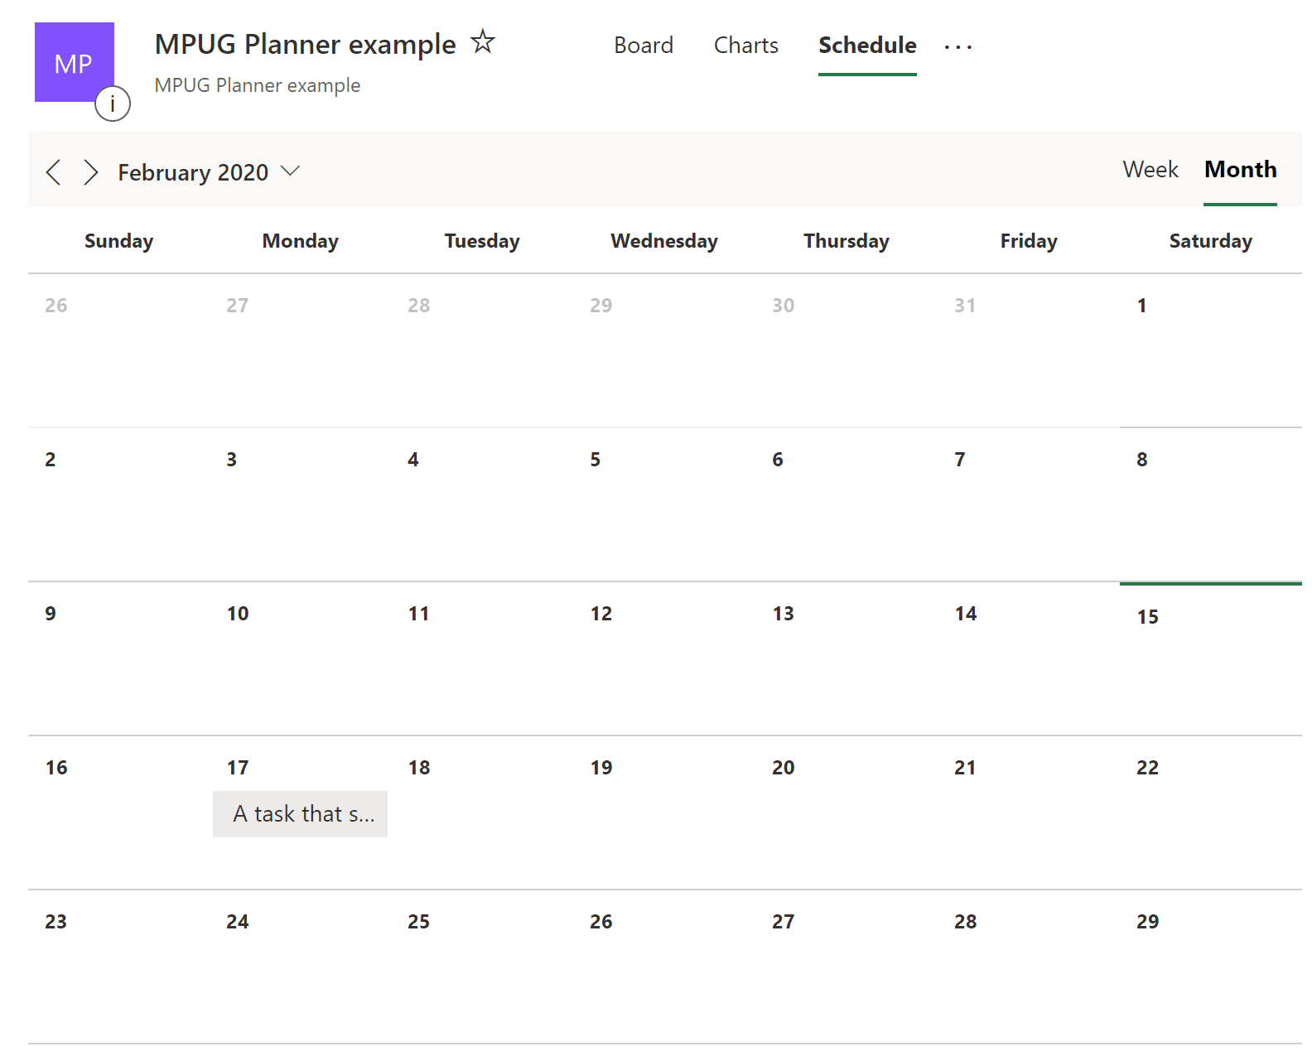Click on bold day 28 in last row
Viewport: 1312px width, 1056px height.
pyautogui.click(x=966, y=922)
